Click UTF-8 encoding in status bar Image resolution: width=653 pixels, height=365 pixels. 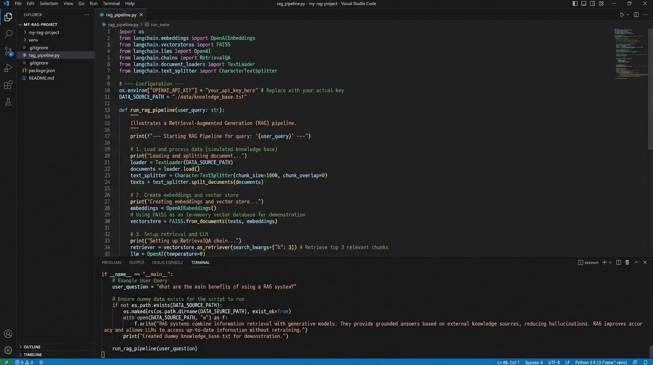click(554, 362)
